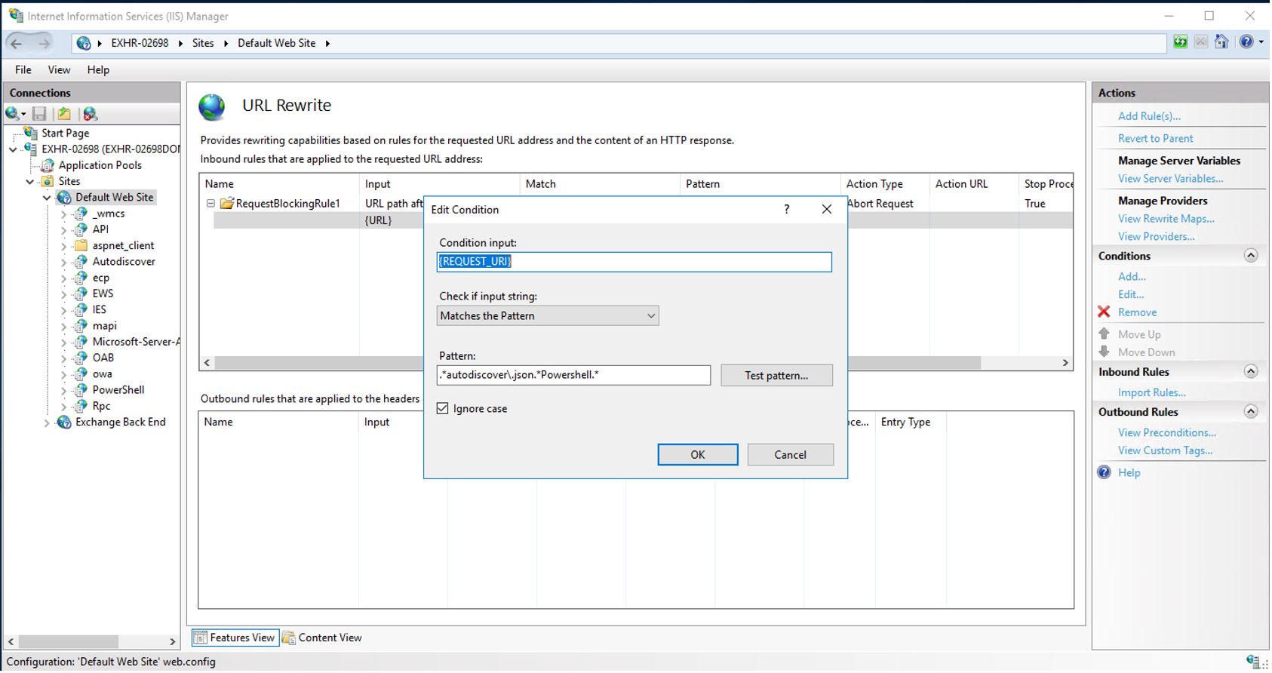Open the Matches the Pattern dropdown
Screen dimensions: 1272x673
(548, 316)
